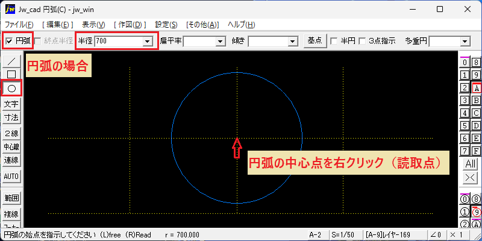This screenshot has width=482, height=241.
Task: Toggle layer group F button
Action: click(x=476, y=151)
